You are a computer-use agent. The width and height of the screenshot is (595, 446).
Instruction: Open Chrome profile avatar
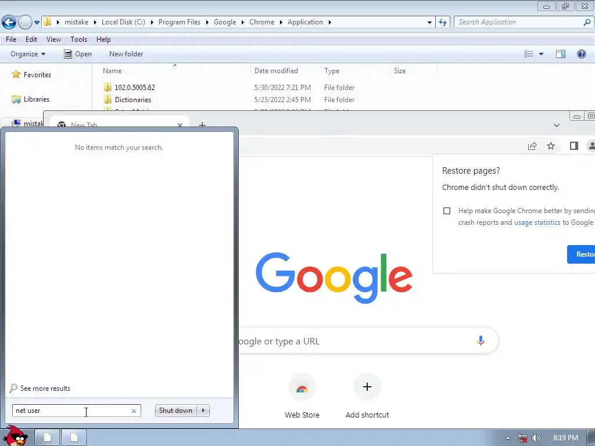[x=591, y=146]
